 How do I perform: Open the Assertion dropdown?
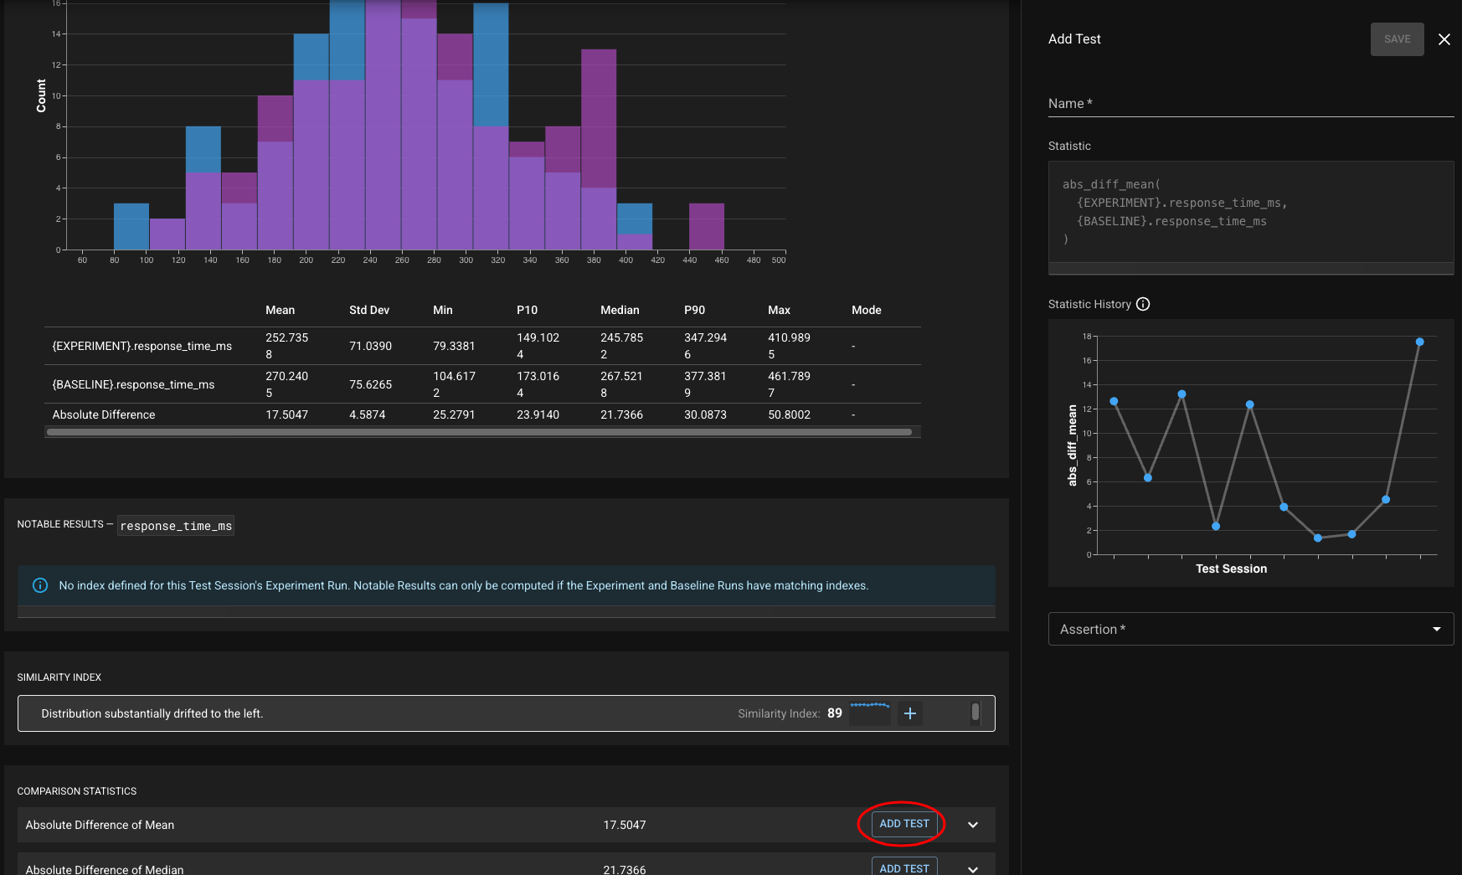tap(1250, 629)
